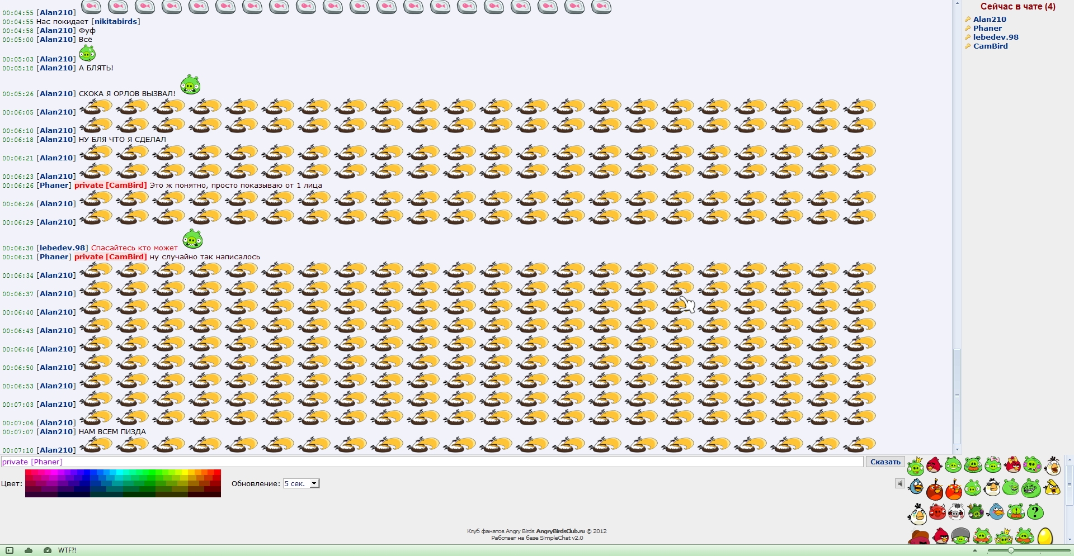Insert the angry yellow bird smiley
The image size is (1074, 556).
point(1052,488)
